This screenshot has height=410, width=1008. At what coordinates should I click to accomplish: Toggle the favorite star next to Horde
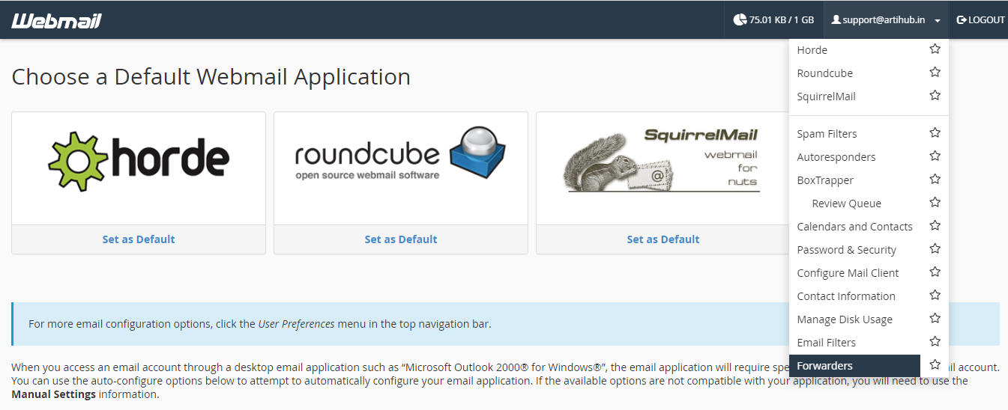tap(935, 49)
